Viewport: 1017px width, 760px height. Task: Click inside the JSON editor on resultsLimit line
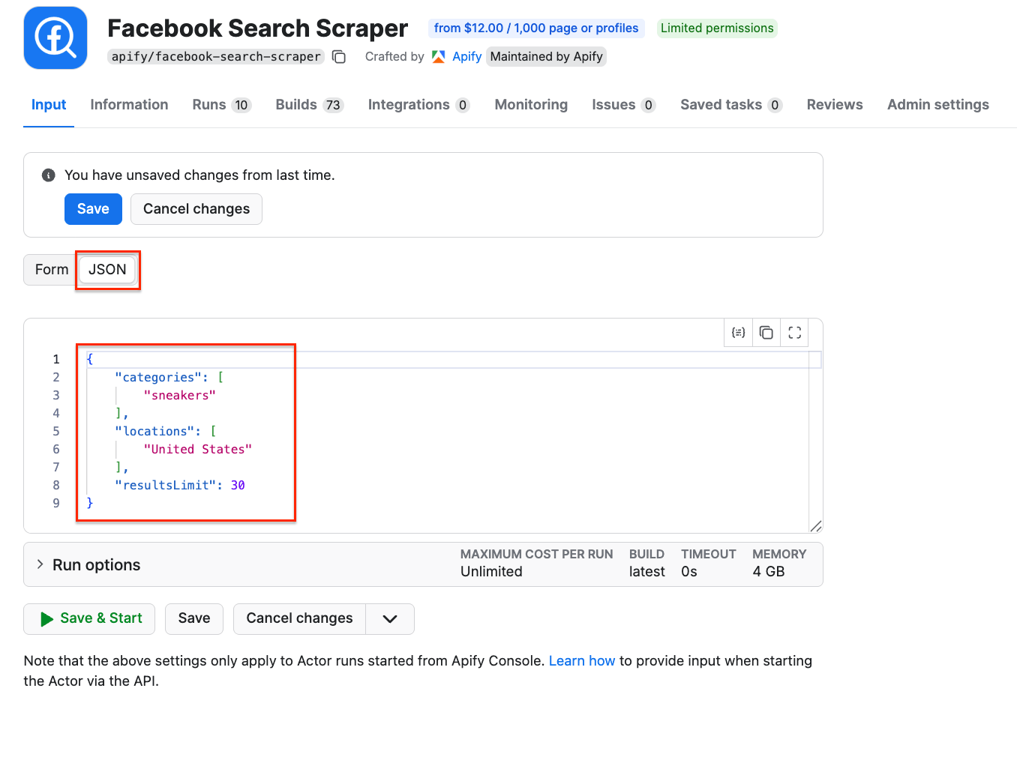[x=180, y=485]
